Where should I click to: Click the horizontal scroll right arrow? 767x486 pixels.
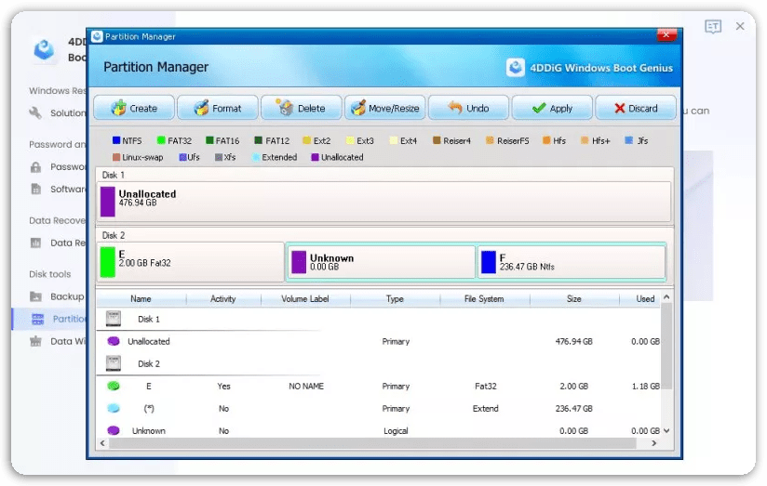[654, 443]
